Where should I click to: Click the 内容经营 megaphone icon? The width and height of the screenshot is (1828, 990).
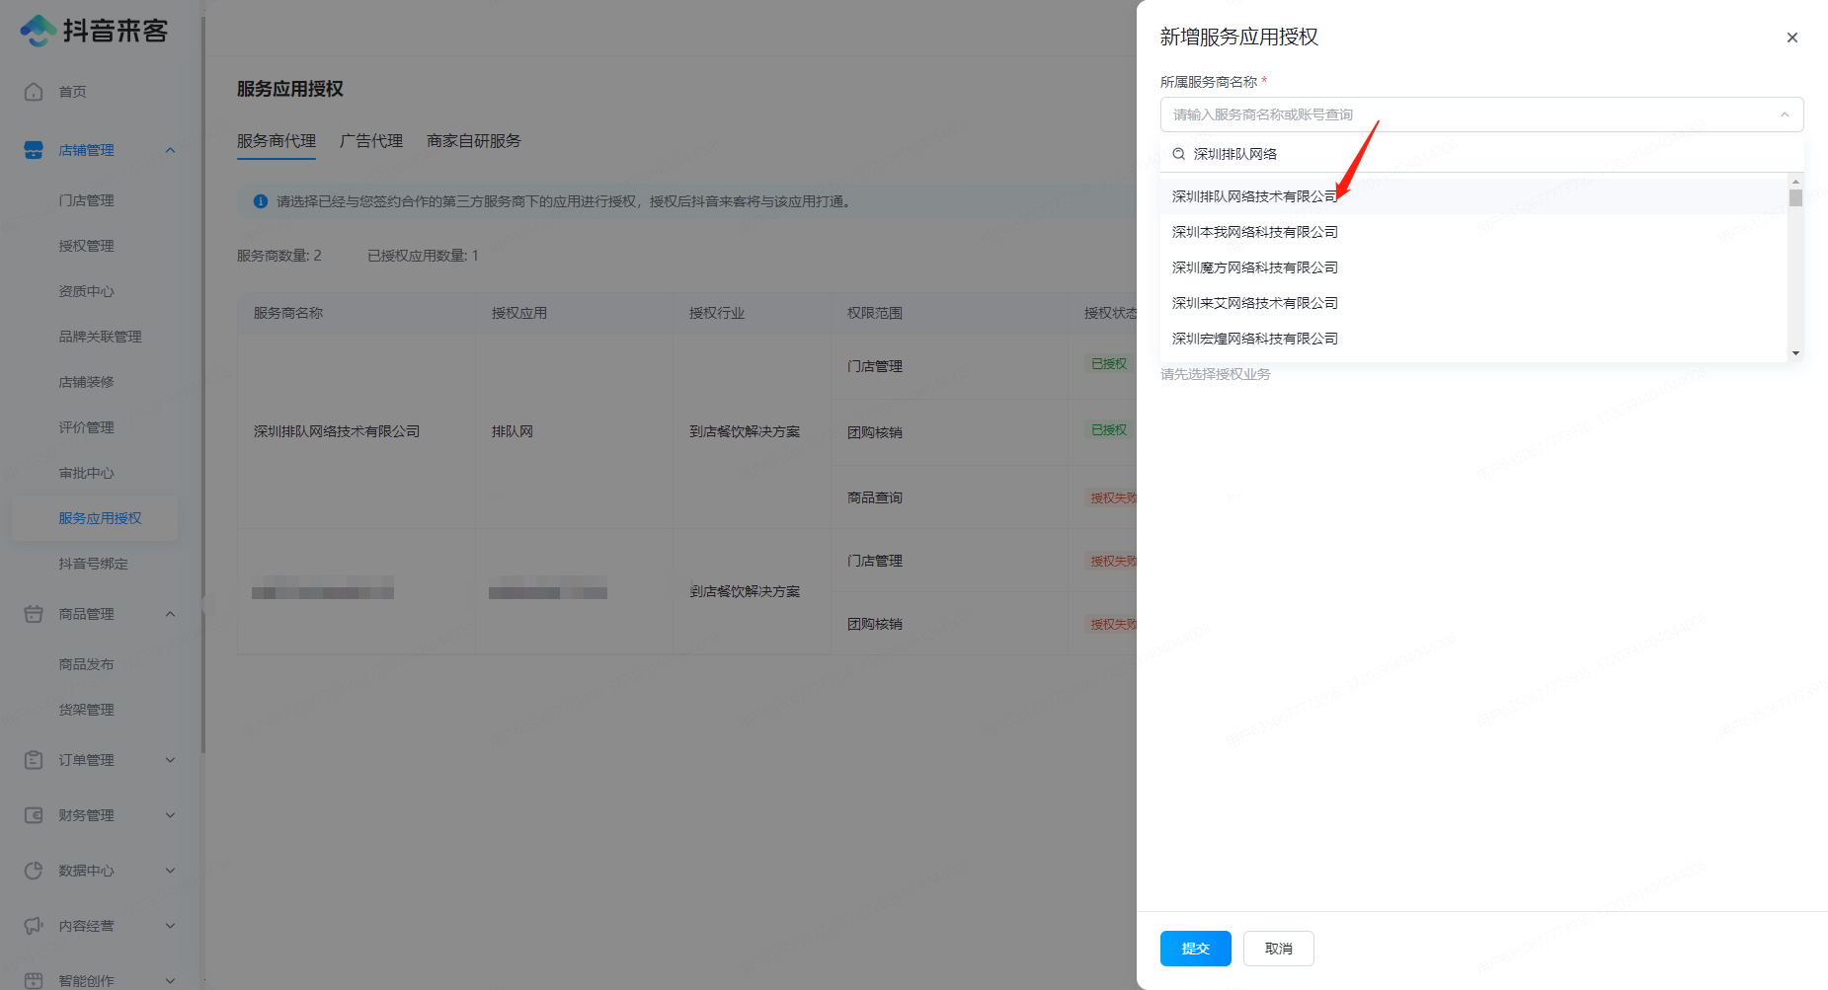pos(34,926)
